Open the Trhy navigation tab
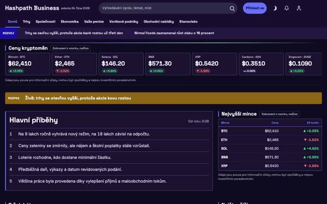 [26, 21]
